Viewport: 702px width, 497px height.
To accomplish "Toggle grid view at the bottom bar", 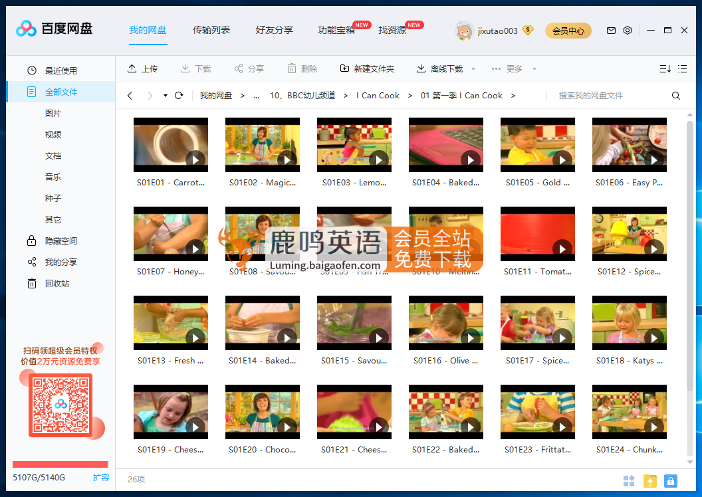I will (629, 480).
